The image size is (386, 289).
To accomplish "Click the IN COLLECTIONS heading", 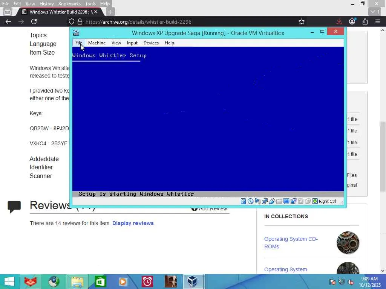I will point(286,216).
